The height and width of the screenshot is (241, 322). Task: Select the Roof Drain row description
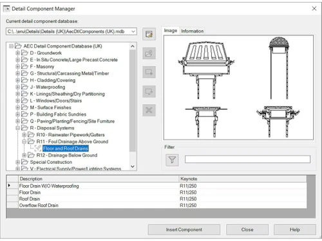coord(30,199)
